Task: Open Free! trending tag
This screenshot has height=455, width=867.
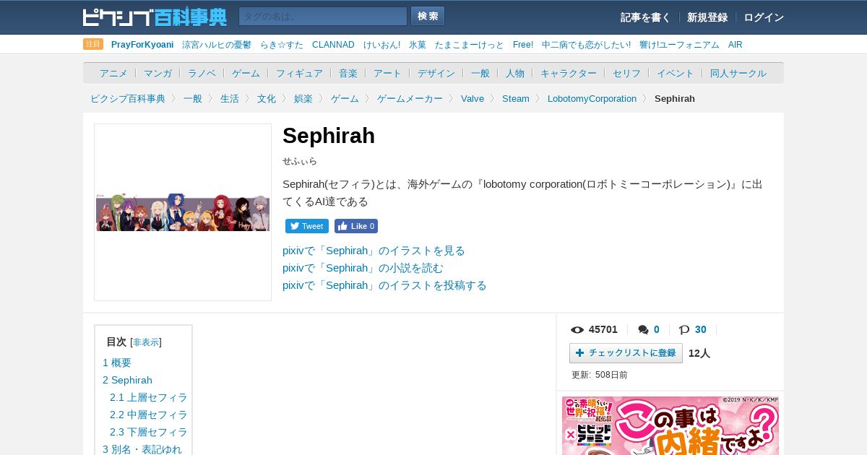Action: [x=523, y=45]
